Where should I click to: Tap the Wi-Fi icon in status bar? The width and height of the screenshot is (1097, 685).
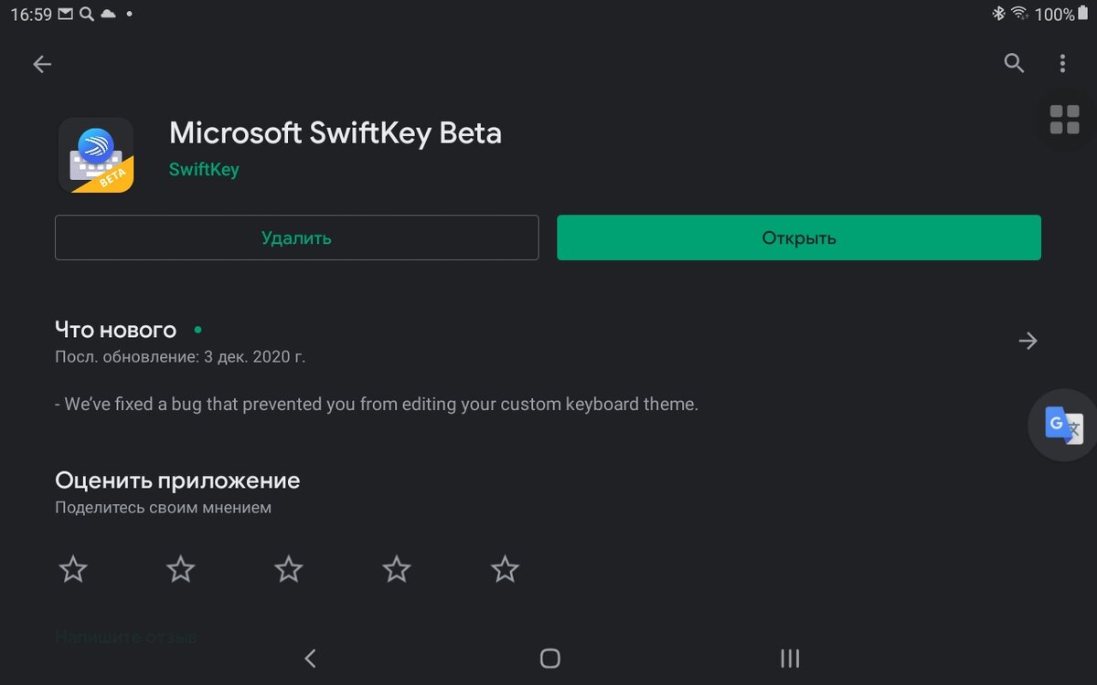point(1019,14)
